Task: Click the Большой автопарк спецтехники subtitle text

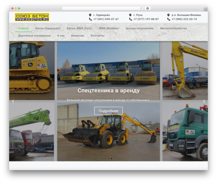Action: point(108,100)
